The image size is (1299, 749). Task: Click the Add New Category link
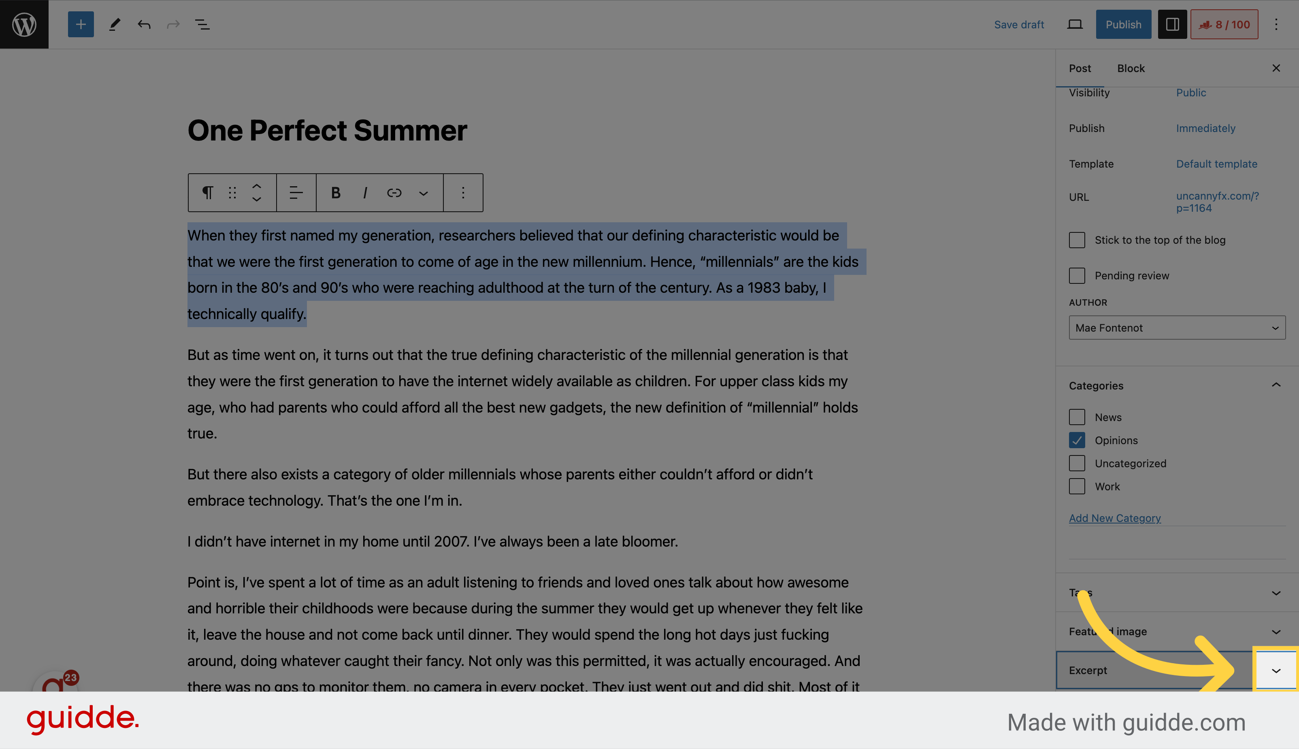coord(1115,518)
